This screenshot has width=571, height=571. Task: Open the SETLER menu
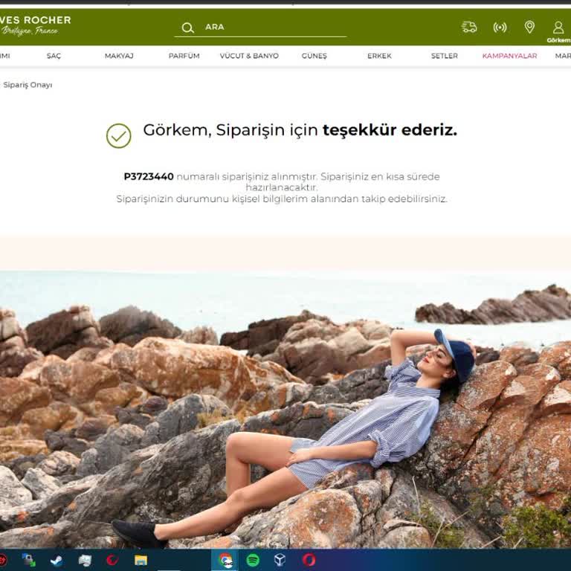[445, 56]
